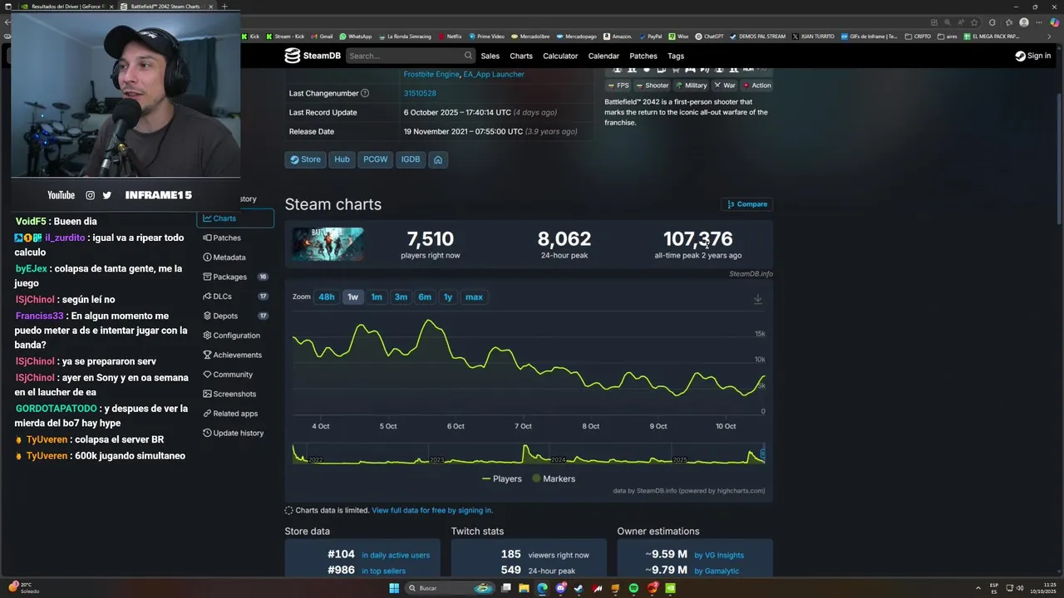Open Patches in top navigation
The image size is (1064, 598).
click(643, 56)
